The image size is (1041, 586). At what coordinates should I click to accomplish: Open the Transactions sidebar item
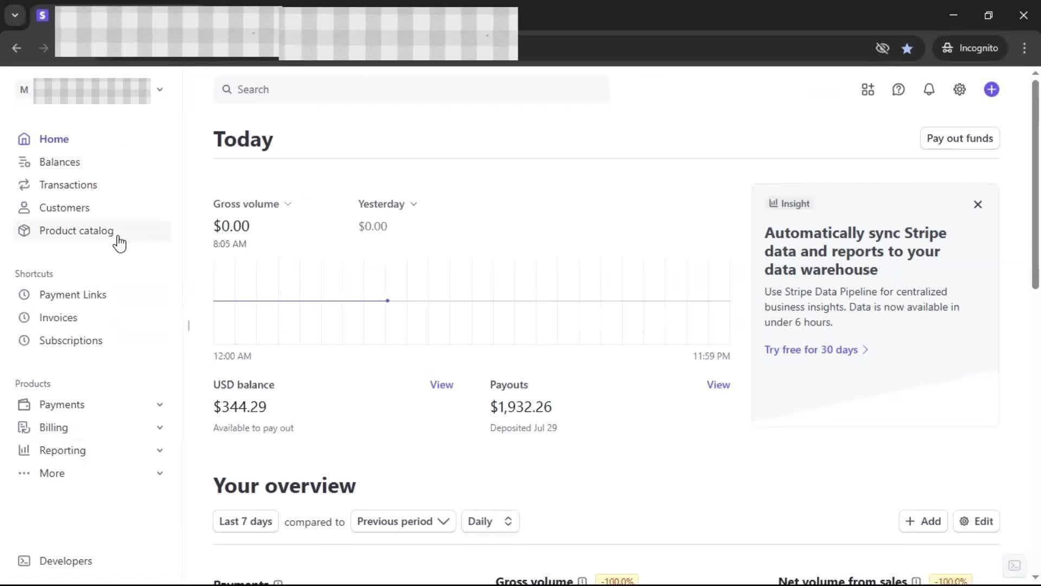[x=68, y=185]
